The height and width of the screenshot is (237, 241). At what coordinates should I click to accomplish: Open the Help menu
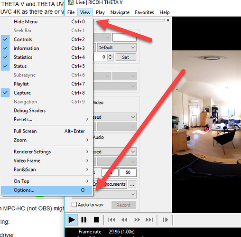165,12
